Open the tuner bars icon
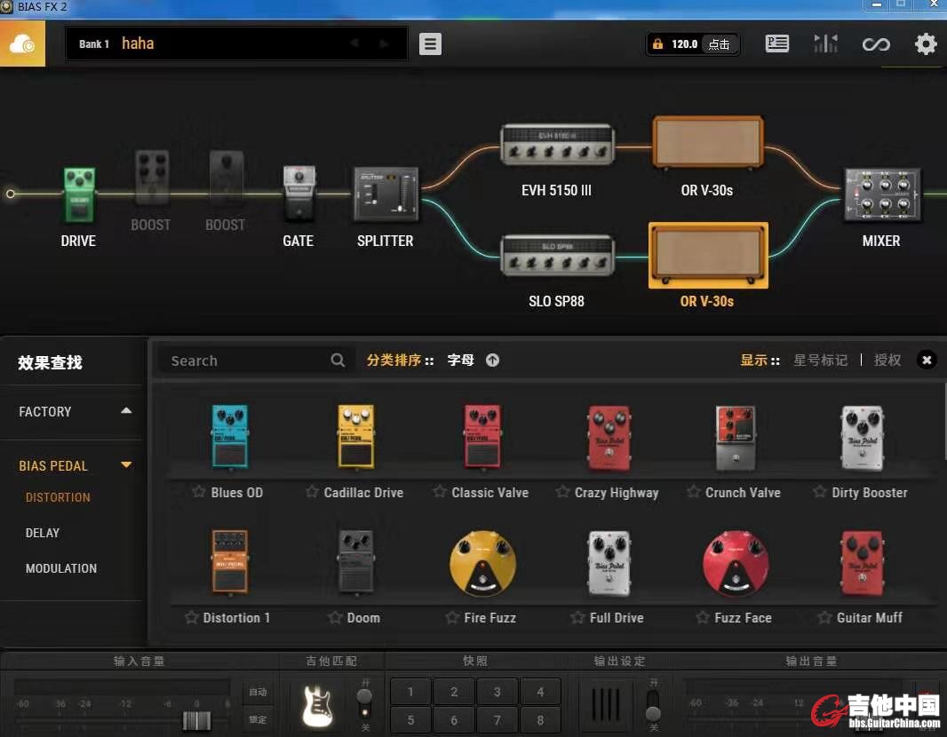Image resolution: width=947 pixels, height=737 pixels. coord(825,44)
